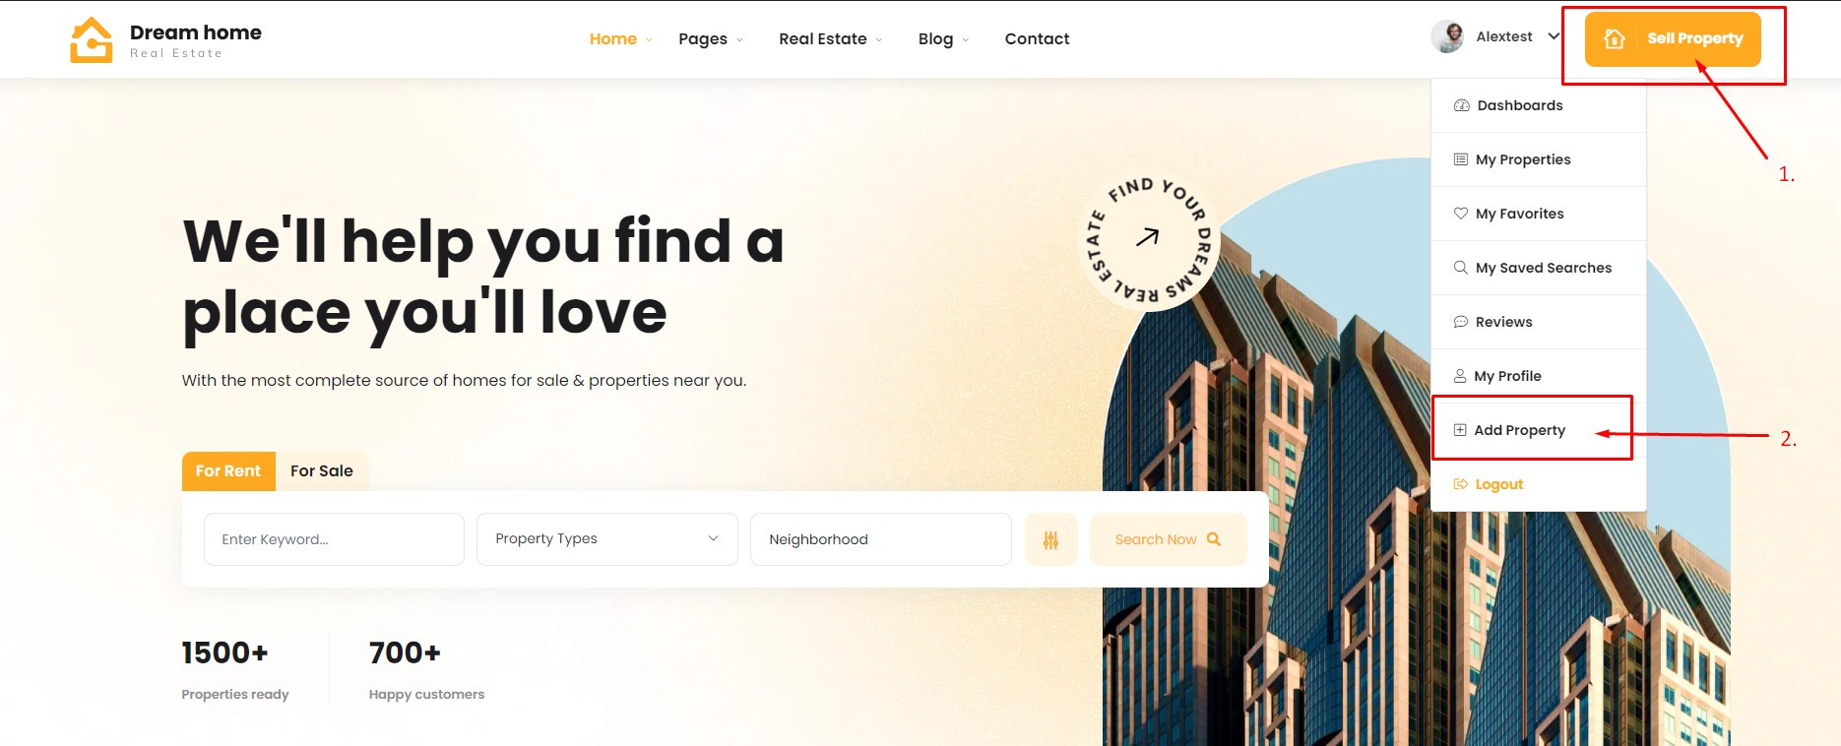Click the heart icon beside My Favorites
Screen dimensions: 1841x746
pos(1461,214)
